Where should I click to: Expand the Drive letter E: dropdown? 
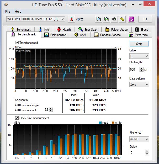pyautogui.click(x=139, y=56)
